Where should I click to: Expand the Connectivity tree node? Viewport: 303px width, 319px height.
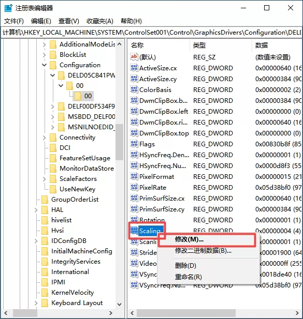click(44, 138)
